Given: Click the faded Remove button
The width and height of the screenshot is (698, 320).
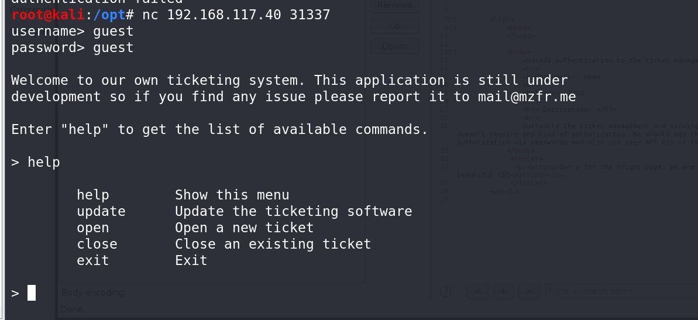Looking at the screenshot, I should pos(395,6).
